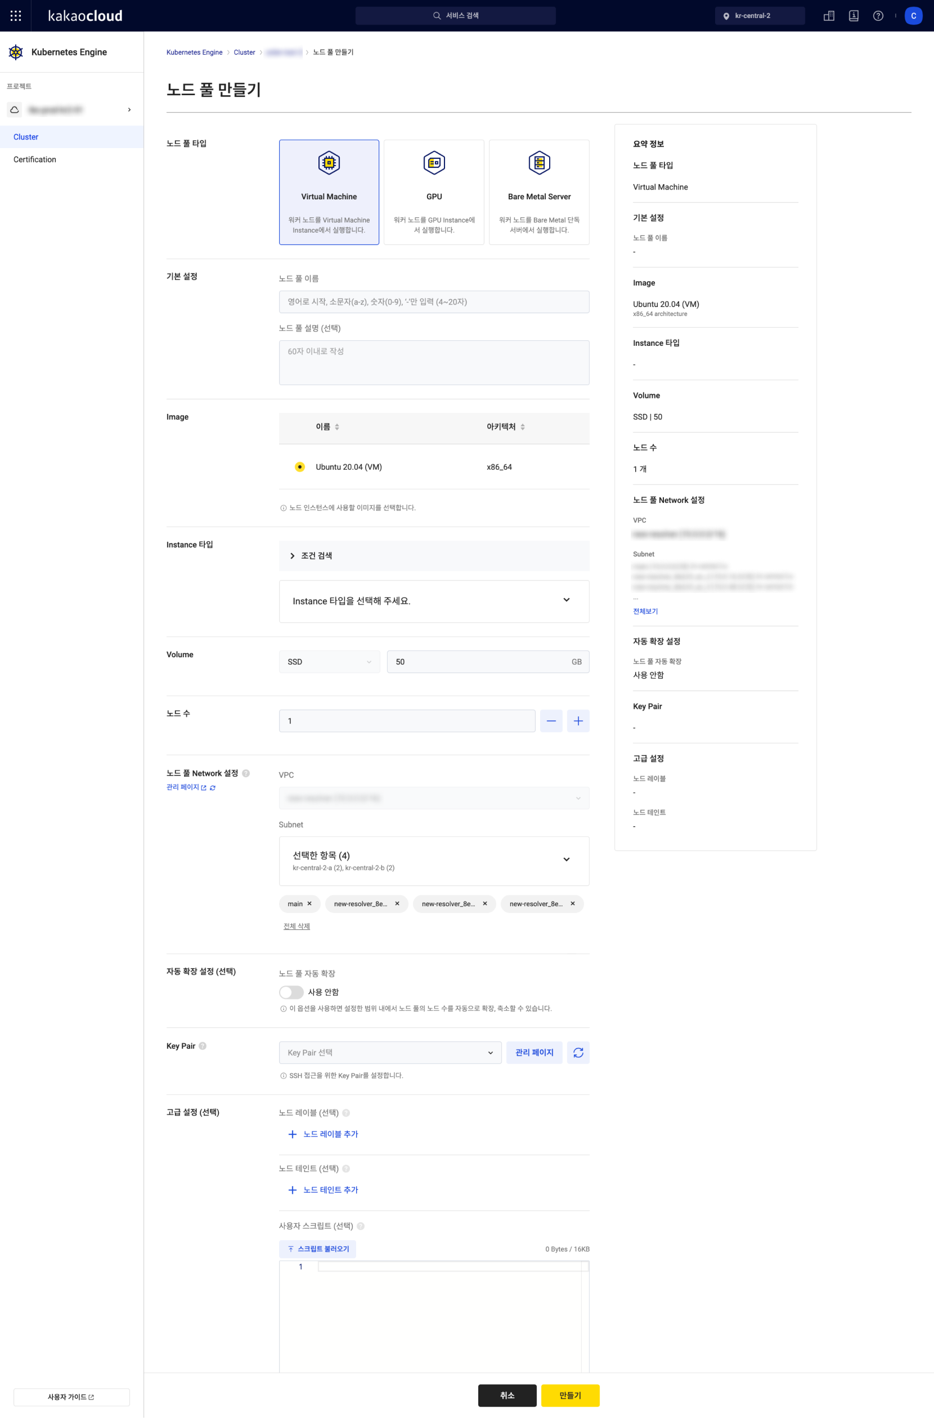
Task: Open the documentation book icon in top bar
Action: 853,16
